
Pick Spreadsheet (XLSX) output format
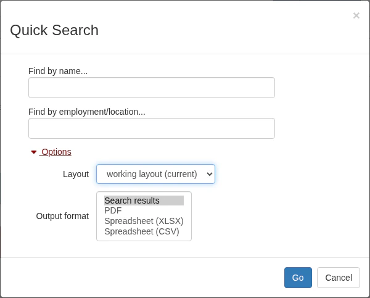coord(144,221)
